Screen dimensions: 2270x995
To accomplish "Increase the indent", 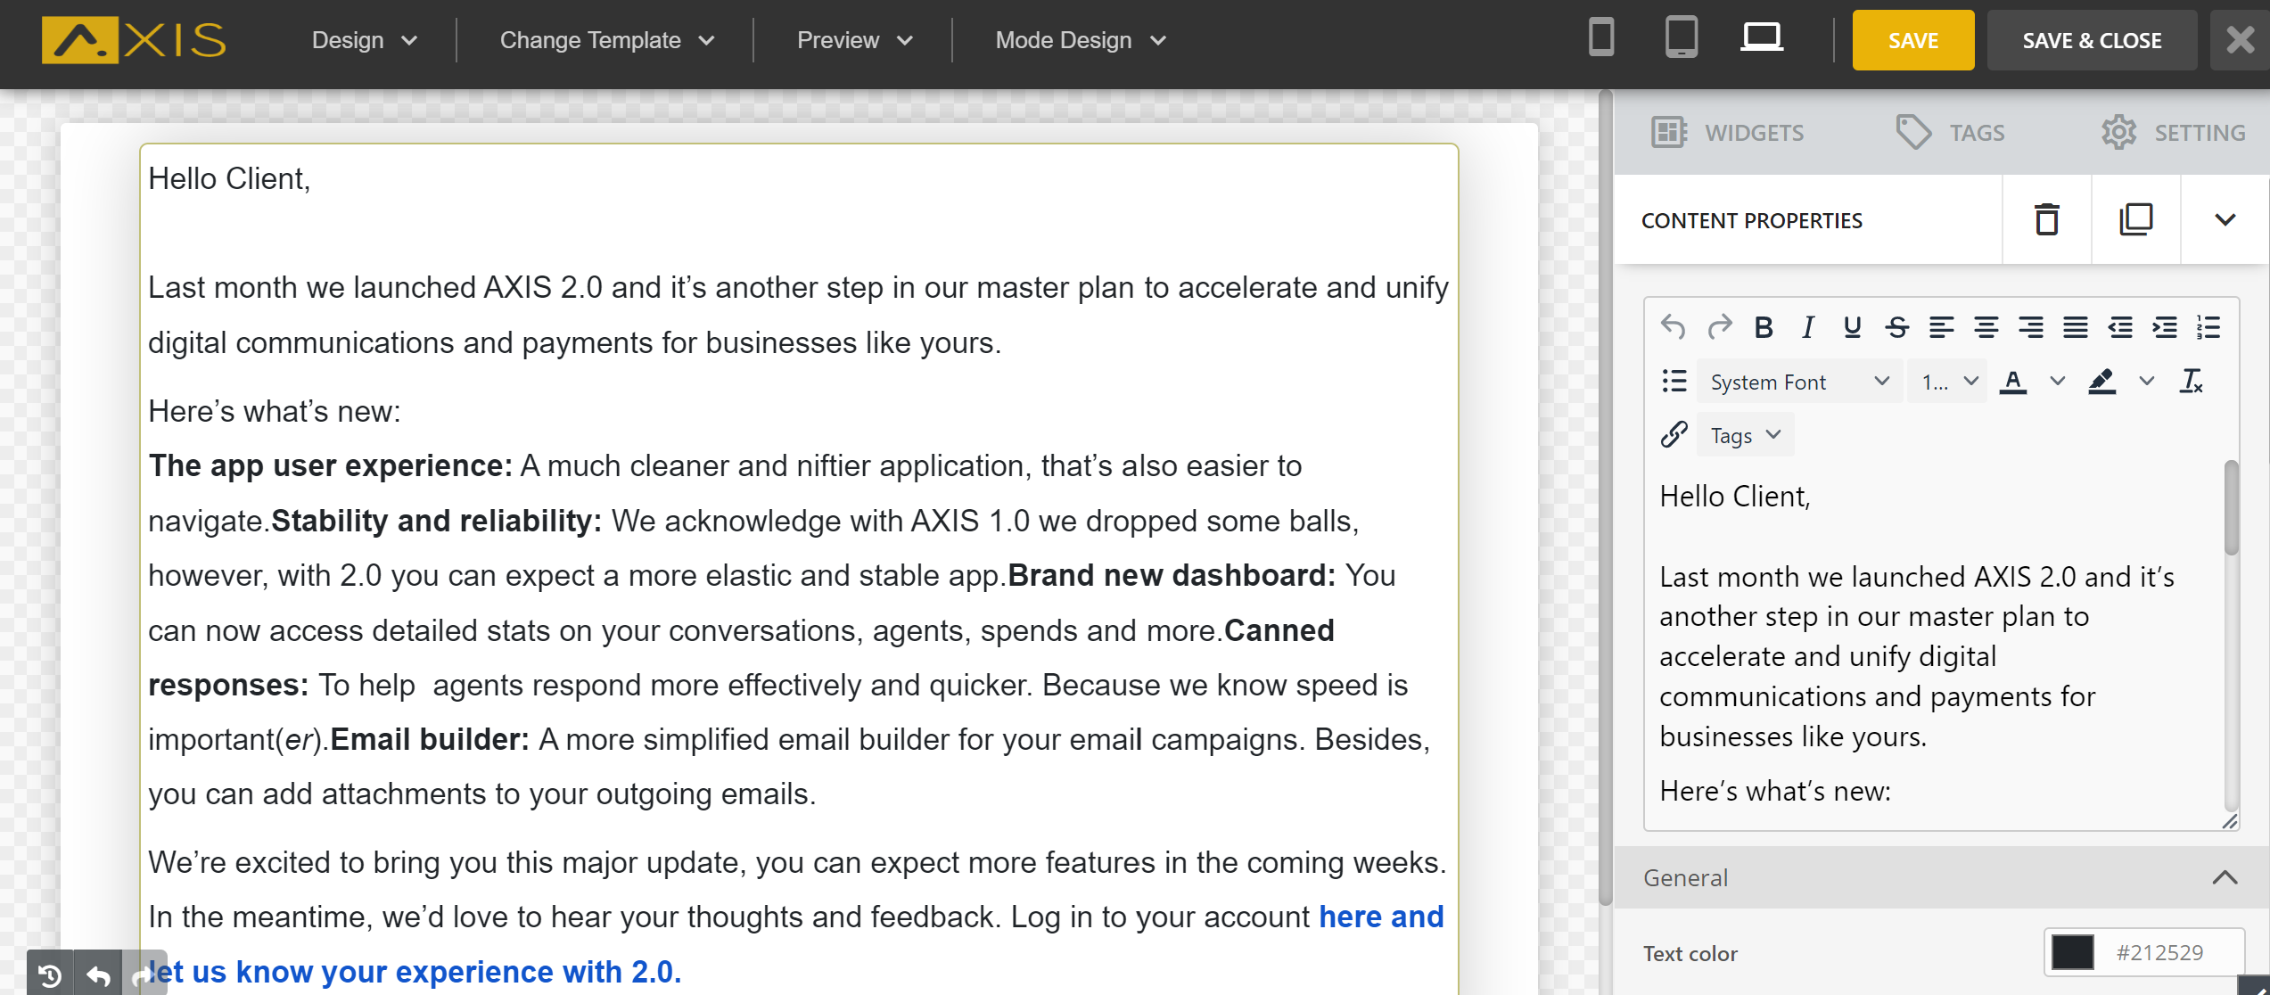I will 2165,327.
